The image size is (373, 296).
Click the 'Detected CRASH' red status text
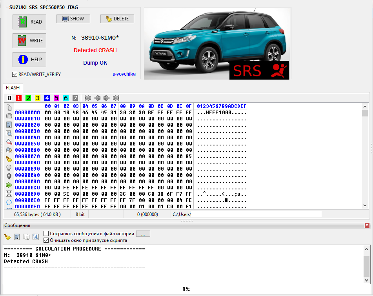tap(95, 50)
